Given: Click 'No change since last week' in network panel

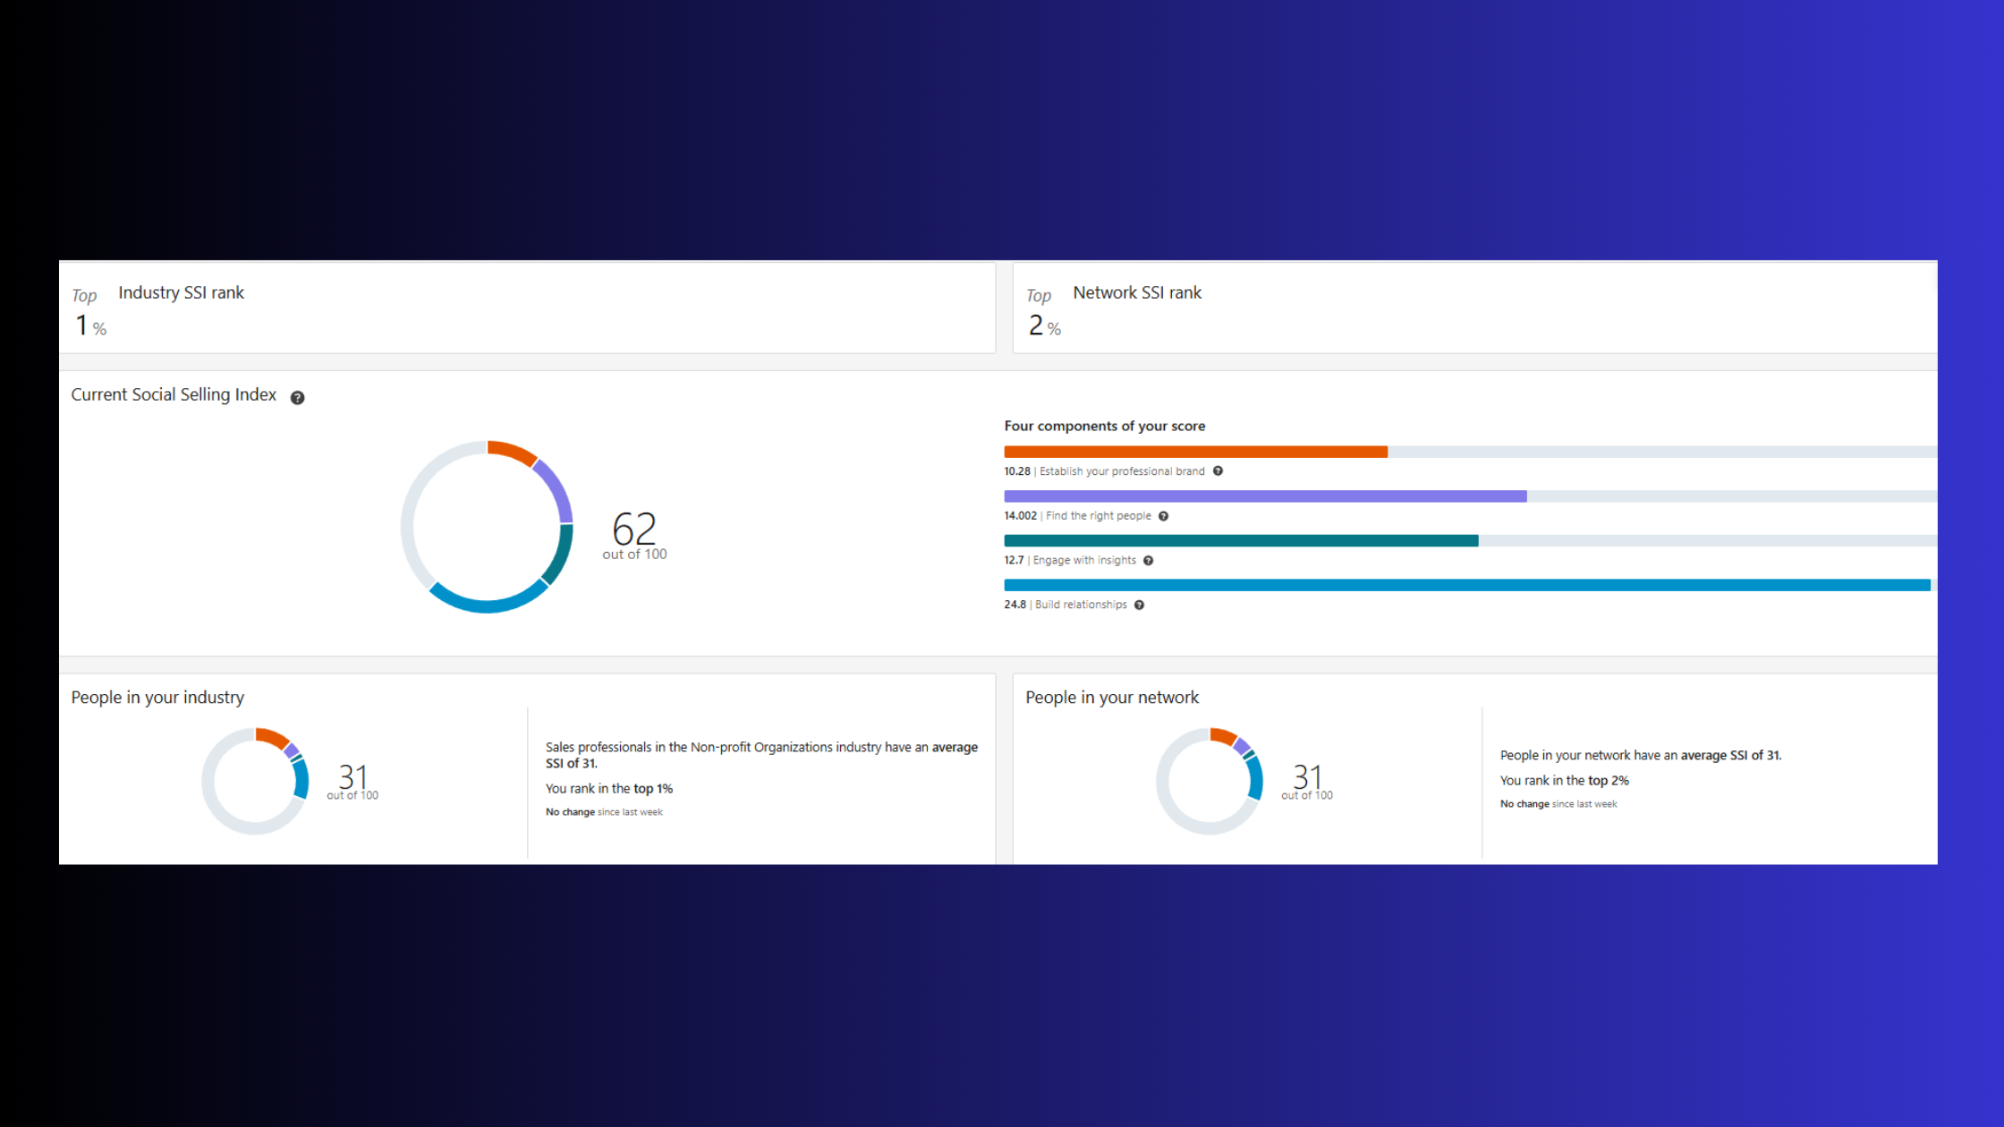Looking at the screenshot, I should [x=1558, y=804].
